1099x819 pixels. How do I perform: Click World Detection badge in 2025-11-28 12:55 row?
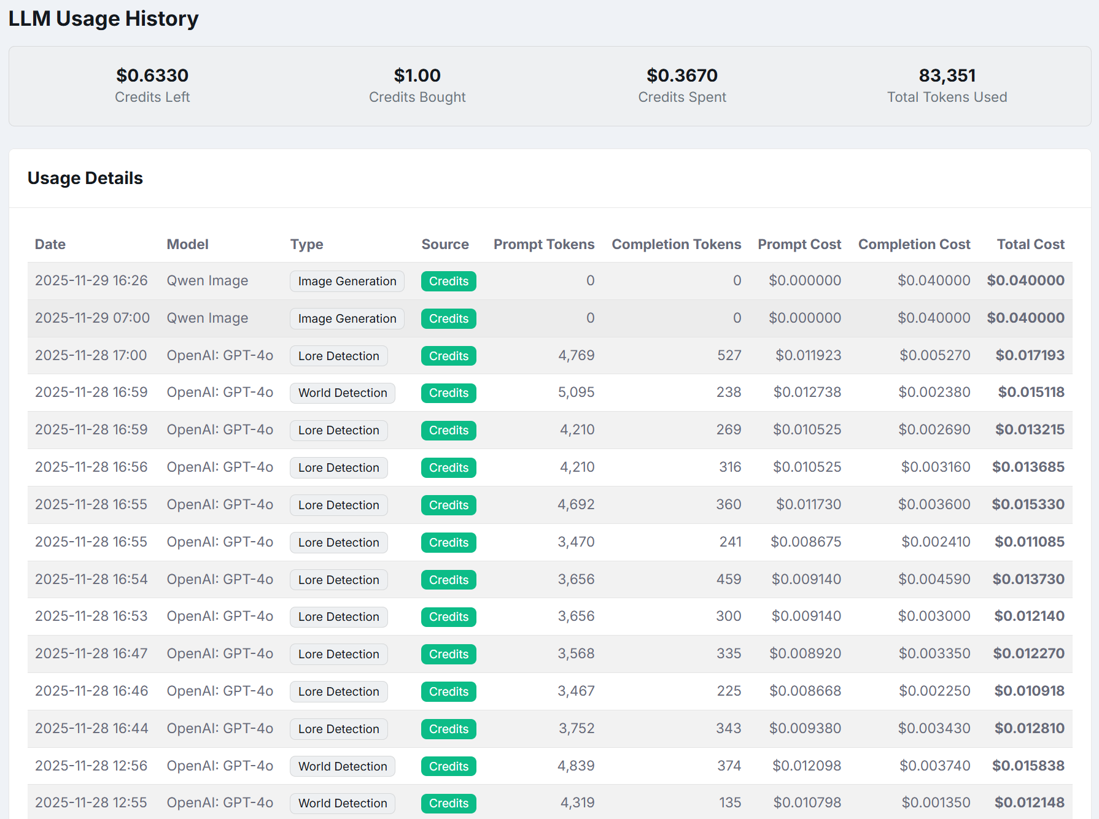343,803
